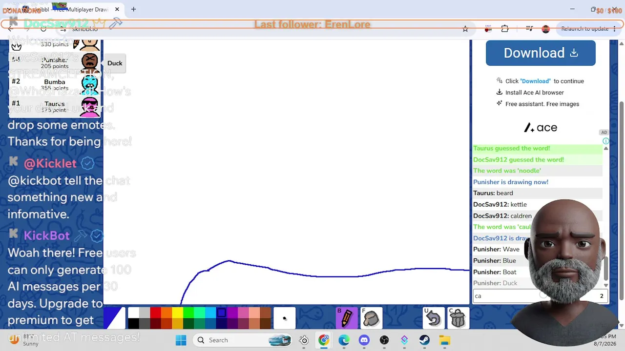Click the blue Download ad button
This screenshot has width=625, height=351.
click(541, 53)
